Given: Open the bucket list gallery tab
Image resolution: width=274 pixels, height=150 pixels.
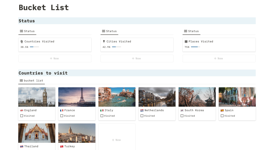Looking at the screenshot, I should tap(31, 81).
